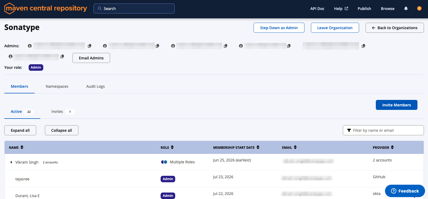Click '2 accounts' in the Provider column
428x199 pixels.
(x=382, y=160)
